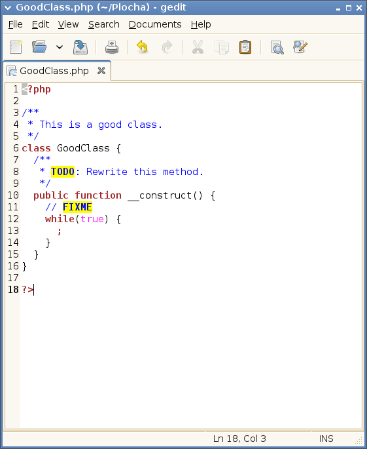Click the Redo arrow icon
This screenshot has height=449, width=367.
click(x=167, y=47)
